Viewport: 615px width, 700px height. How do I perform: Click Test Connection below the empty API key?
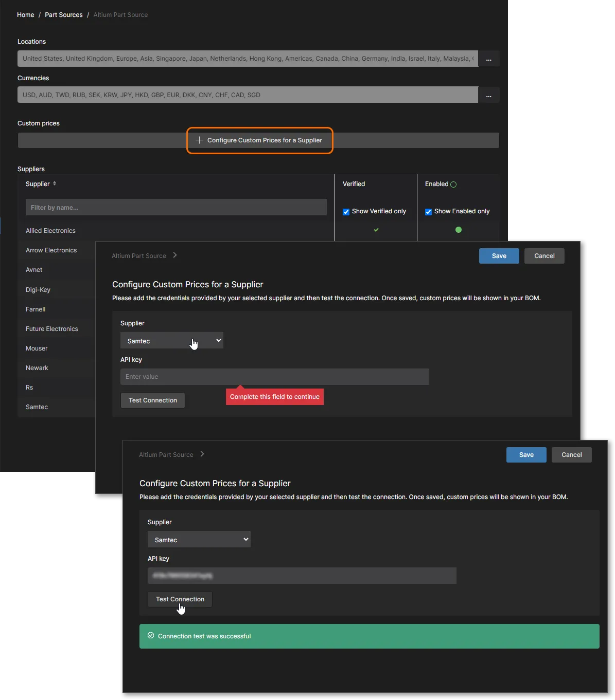[x=153, y=400]
